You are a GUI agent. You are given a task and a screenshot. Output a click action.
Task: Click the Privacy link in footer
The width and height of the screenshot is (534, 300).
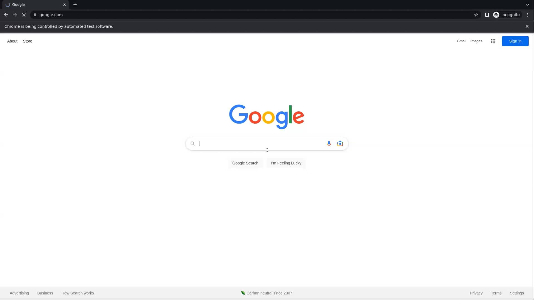coord(476,293)
